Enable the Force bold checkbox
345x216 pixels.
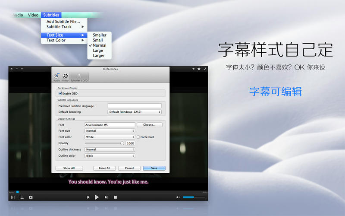tap(138, 137)
